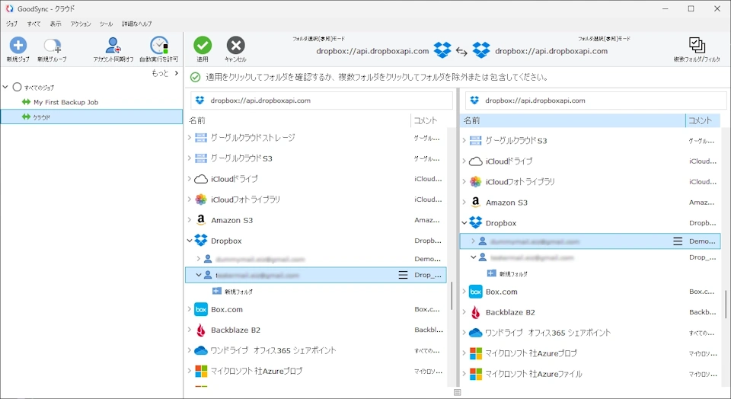Click the New Group (新規グループ) icon

coord(52,46)
